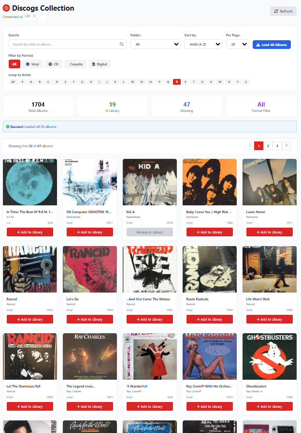Open the Let's Go album cover
The height and width of the screenshot is (433, 301).
(90, 269)
